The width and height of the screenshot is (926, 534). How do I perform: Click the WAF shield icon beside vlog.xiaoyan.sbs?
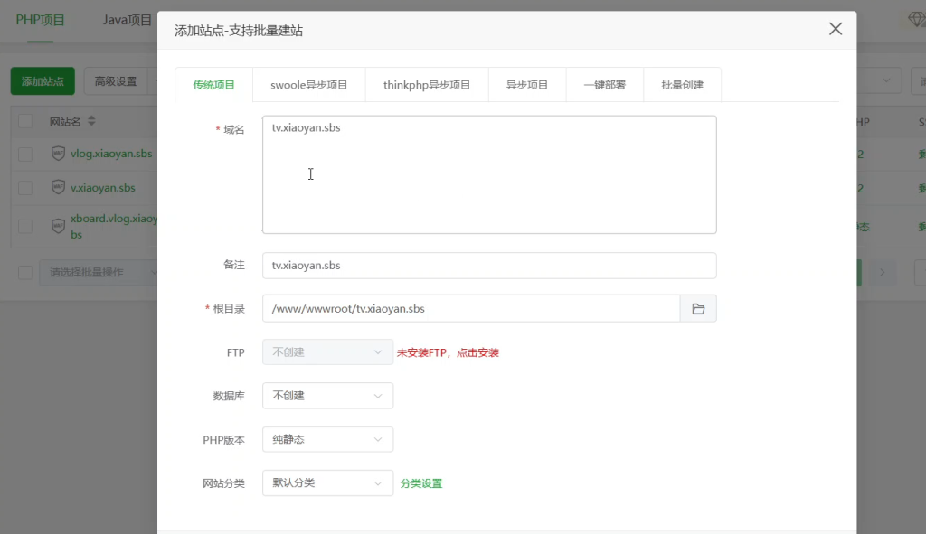(x=59, y=154)
